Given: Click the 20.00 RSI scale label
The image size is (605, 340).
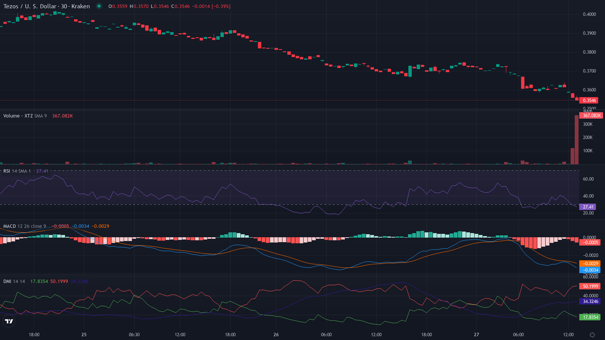Looking at the screenshot, I should pyautogui.click(x=588, y=213).
